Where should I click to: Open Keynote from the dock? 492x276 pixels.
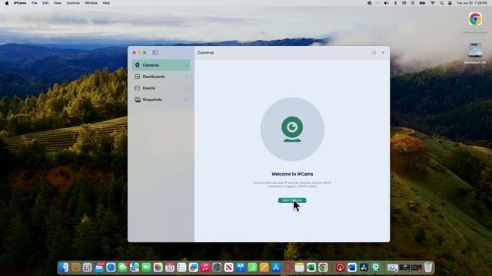(241, 268)
